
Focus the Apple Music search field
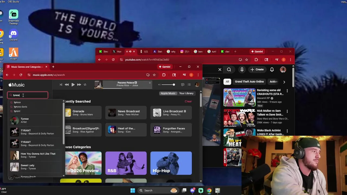point(28,95)
